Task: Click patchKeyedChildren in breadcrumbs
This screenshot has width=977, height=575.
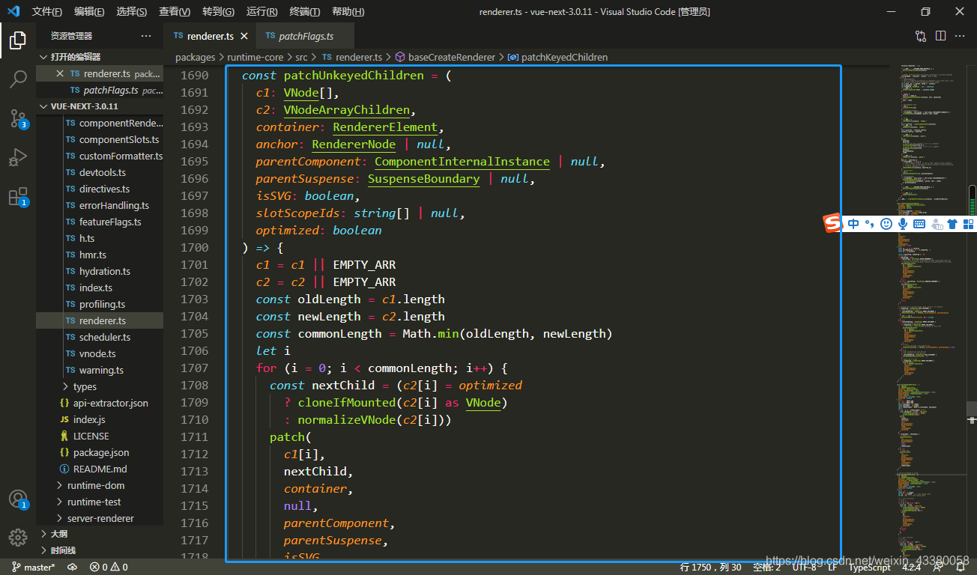Action: 564,57
